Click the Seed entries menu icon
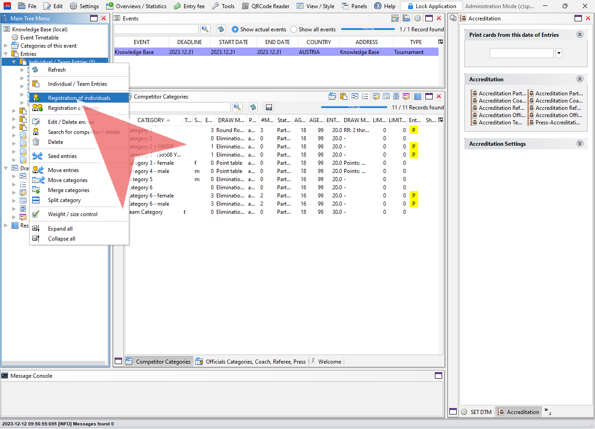The image size is (595, 429). 38,156
